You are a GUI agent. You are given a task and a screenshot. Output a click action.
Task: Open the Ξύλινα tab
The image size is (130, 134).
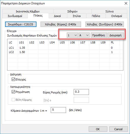tap(109, 11)
